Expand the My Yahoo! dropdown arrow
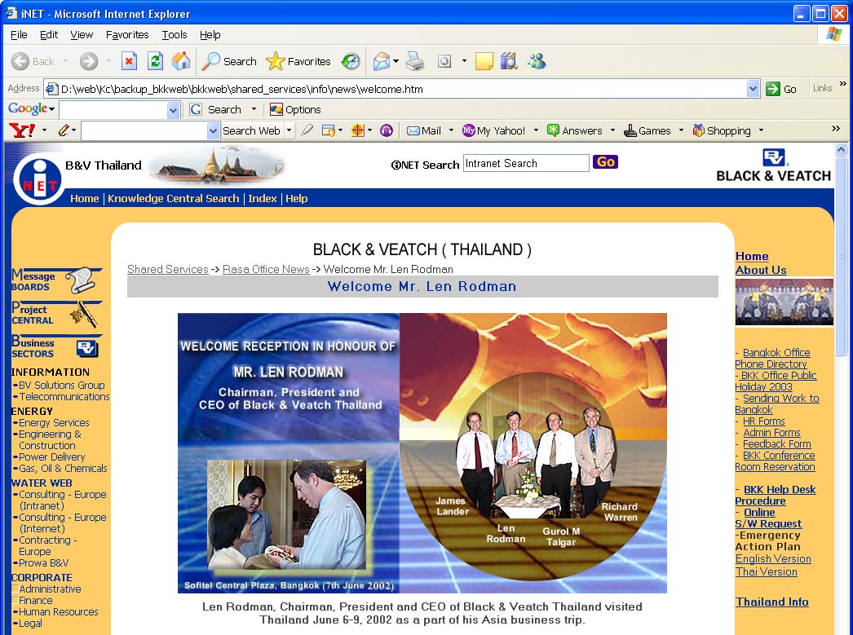The image size is (853, 635). pos(536,130)
